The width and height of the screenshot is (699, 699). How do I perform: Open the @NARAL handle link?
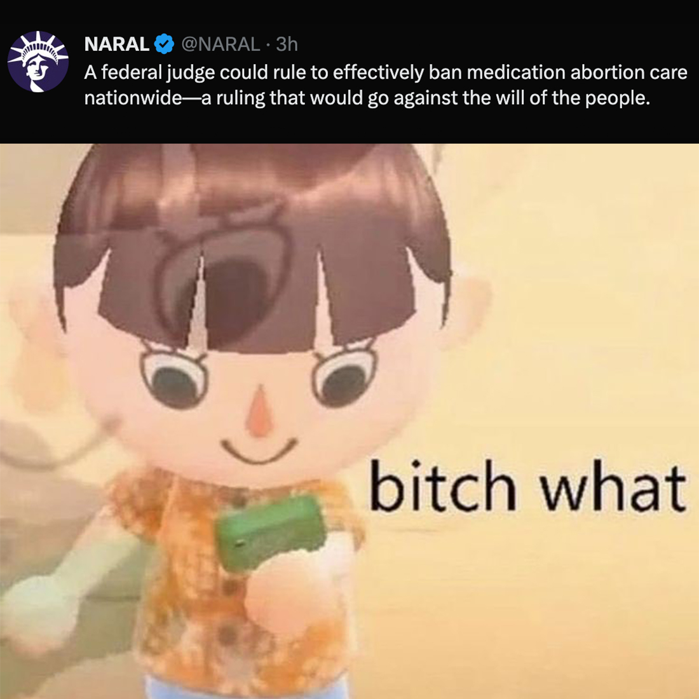tap(221, 44)
